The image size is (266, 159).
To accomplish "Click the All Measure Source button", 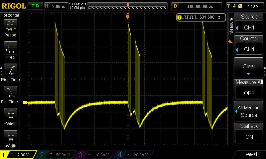I will click(x=249, y=111).
